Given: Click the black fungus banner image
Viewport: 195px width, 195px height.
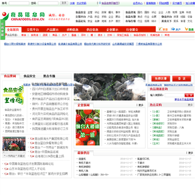Looking at the screenshot, I should click(109, 87).
